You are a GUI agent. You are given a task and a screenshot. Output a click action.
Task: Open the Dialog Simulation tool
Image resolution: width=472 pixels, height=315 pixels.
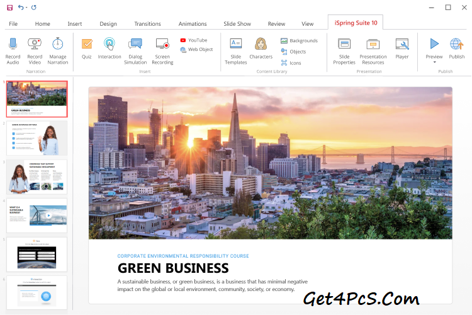coord(135,43)
